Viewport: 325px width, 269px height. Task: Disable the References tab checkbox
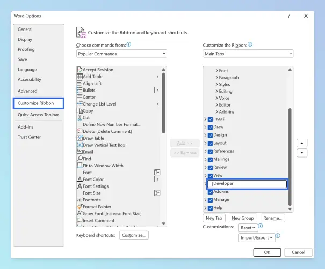point(210,152)
